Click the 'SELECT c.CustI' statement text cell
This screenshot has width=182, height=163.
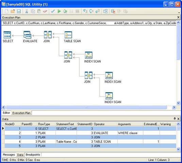click(66, 128)
